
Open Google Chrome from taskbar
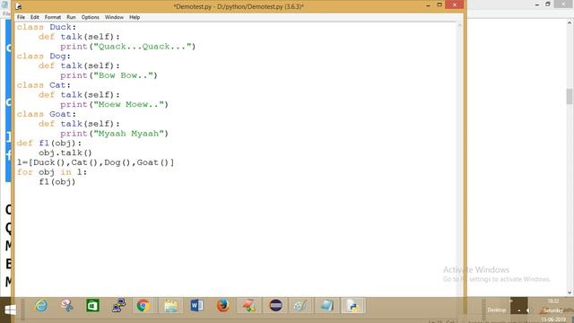tap(143, 305)
